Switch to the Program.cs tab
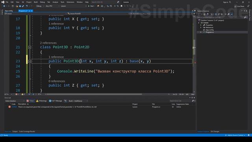 click(23, 11)
